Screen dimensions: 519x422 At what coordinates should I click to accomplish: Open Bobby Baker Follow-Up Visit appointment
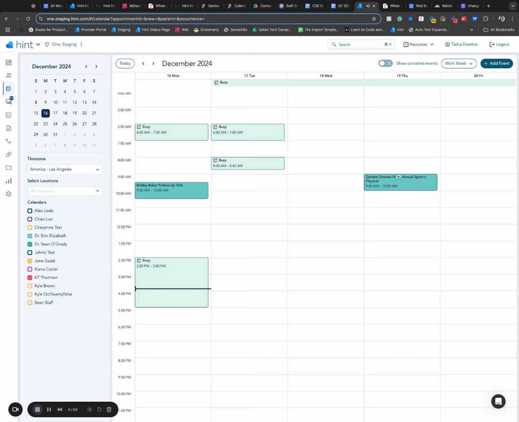click(x=172, y=191)
